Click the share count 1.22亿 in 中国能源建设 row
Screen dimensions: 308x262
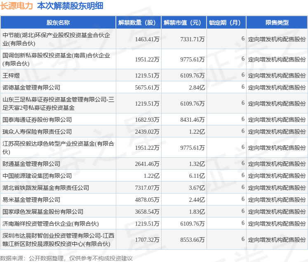coord(151,176)
